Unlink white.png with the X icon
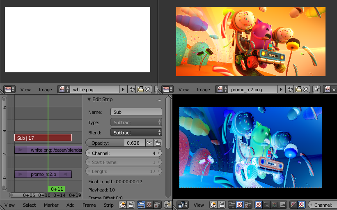The height and width of the screenshot is (210, 337). (x=148, y=89)
